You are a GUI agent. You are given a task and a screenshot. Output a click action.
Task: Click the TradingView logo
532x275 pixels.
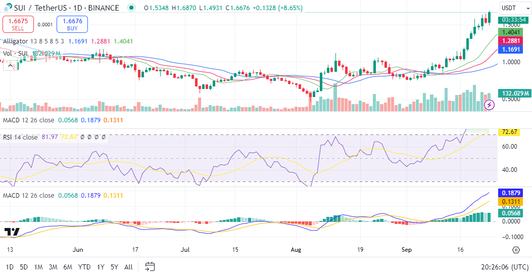click(x=12, y=232)
